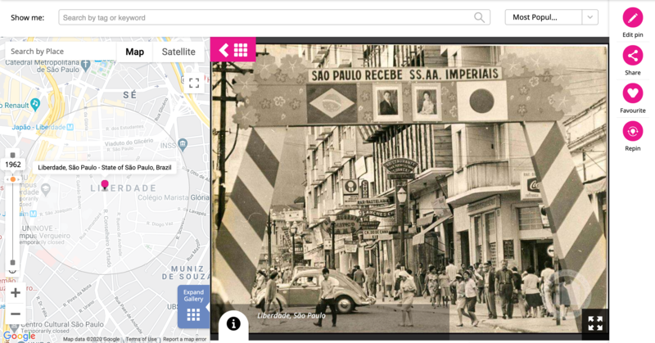Zoom in on the map

click(x=15, y=292)
